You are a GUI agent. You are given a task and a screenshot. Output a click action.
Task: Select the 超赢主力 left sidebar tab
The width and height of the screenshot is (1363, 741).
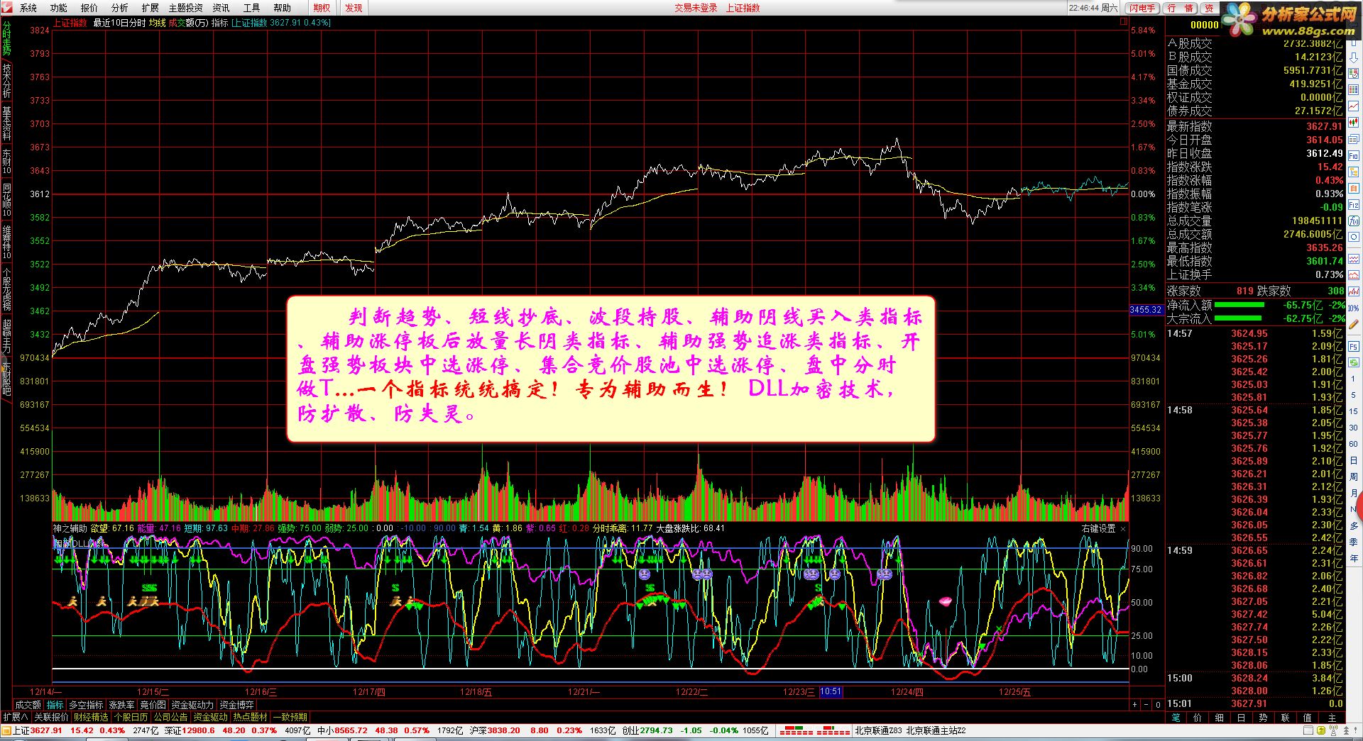tap(6, 337)
